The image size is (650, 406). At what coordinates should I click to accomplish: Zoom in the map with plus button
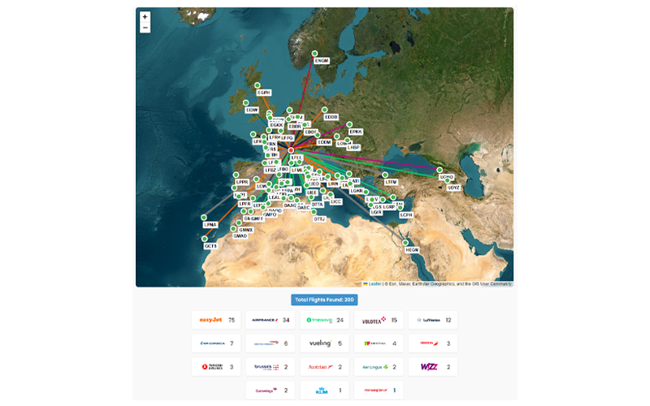pos(145,17)
